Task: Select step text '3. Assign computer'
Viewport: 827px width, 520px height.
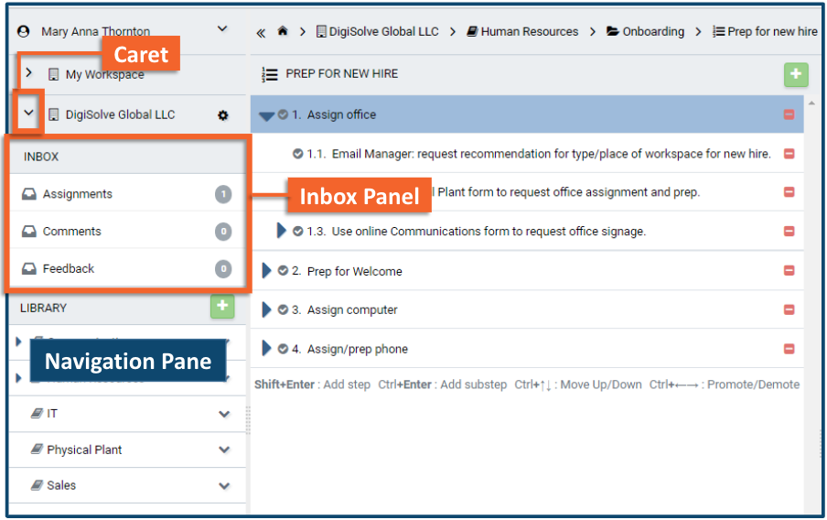Action: tap(344, 309)
